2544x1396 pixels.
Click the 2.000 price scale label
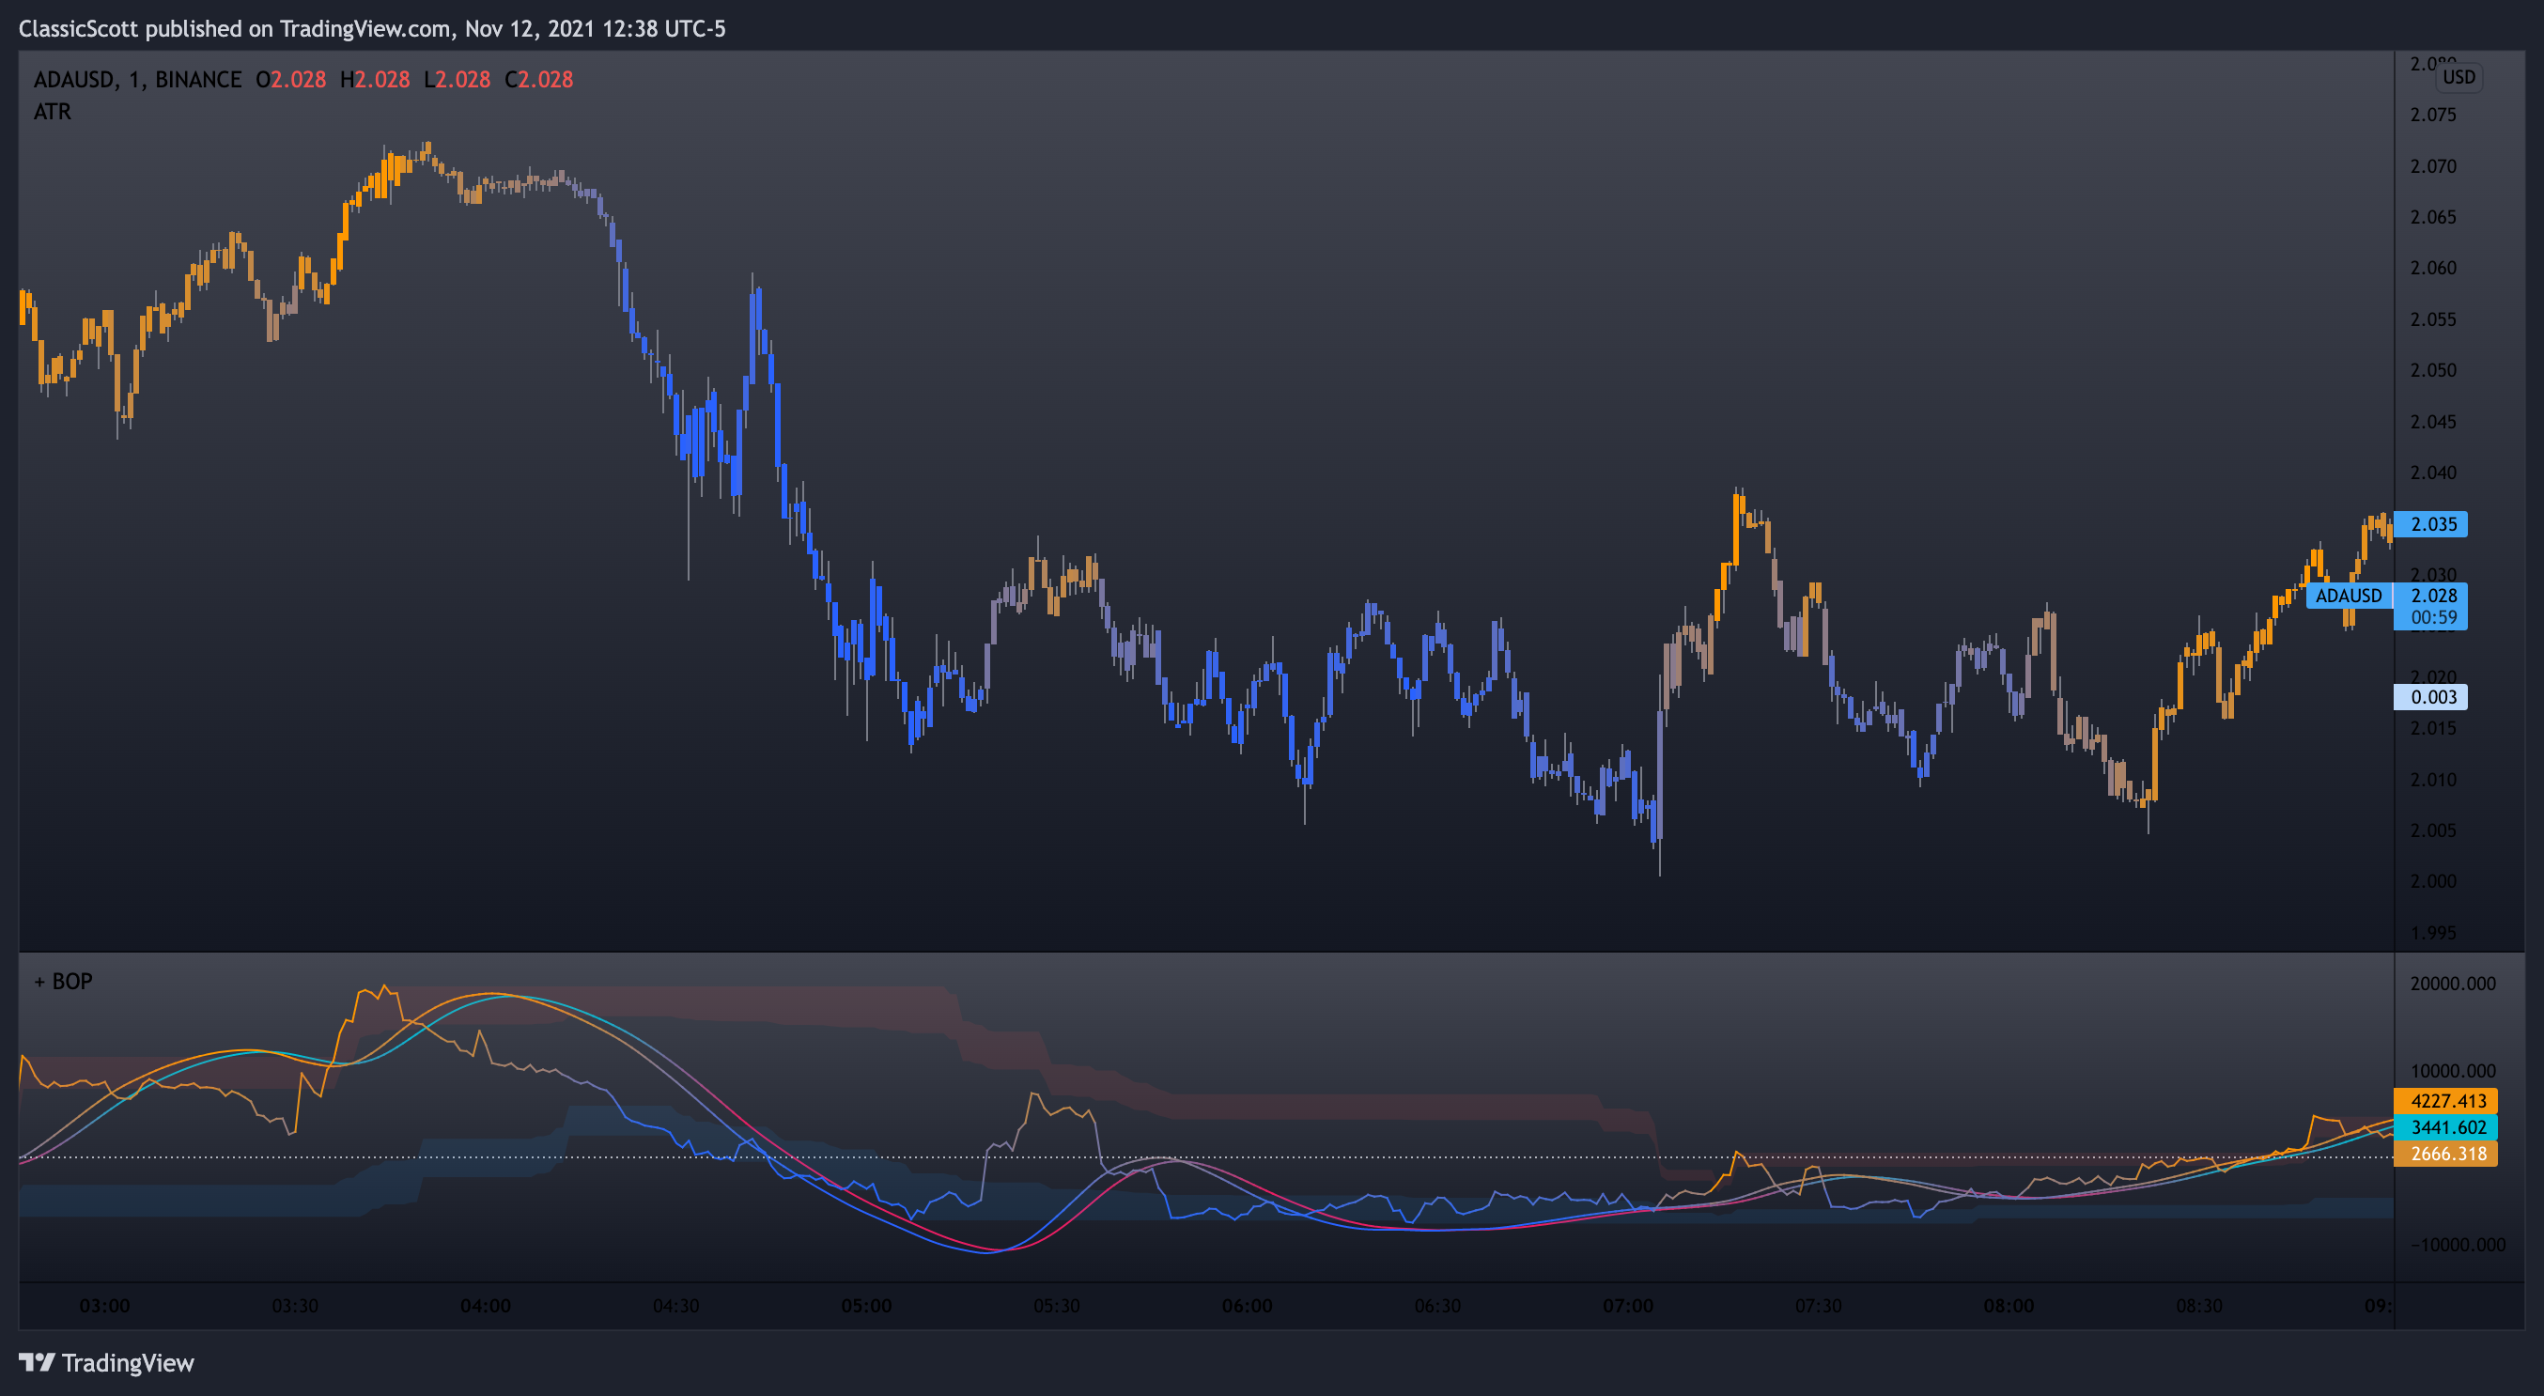pyautogui.click(x=2433, y=880)
